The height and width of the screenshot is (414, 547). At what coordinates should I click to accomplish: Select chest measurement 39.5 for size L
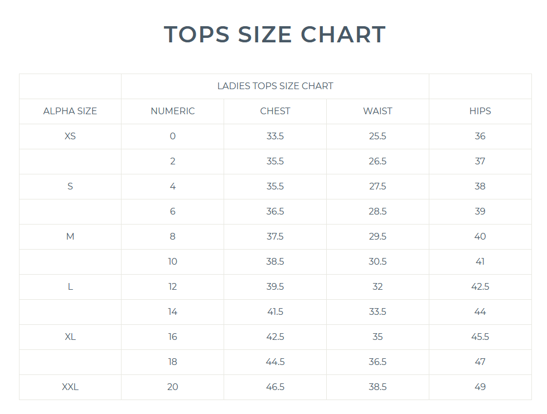click(x=275, y=286)
